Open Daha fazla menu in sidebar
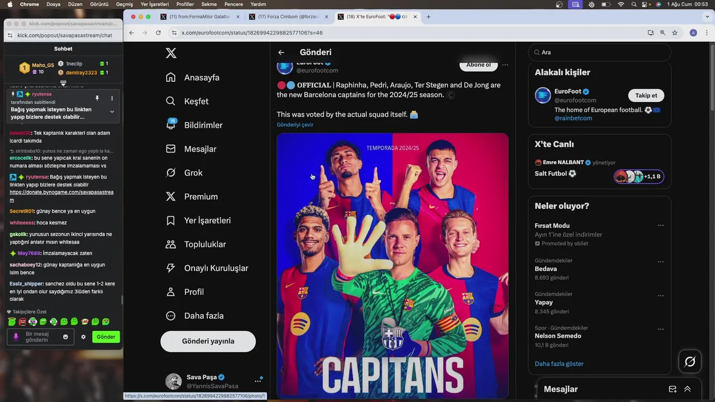The height and width of the screenshot is (402, 715). tap(195, 315)
